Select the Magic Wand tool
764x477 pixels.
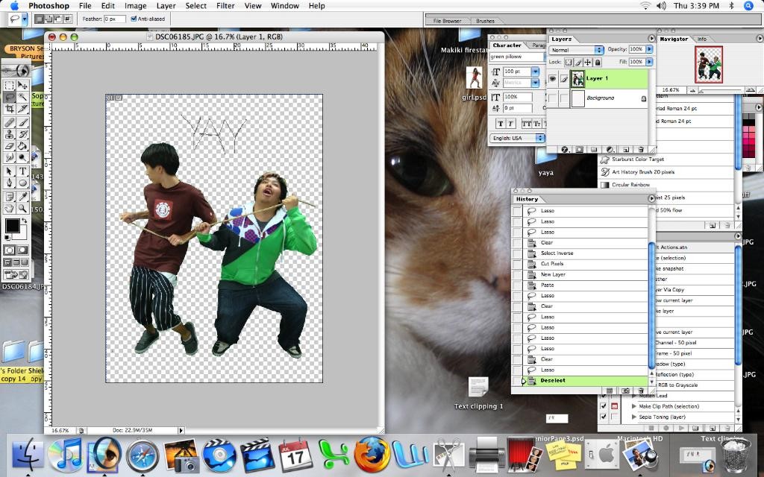(x=22, y=97)
